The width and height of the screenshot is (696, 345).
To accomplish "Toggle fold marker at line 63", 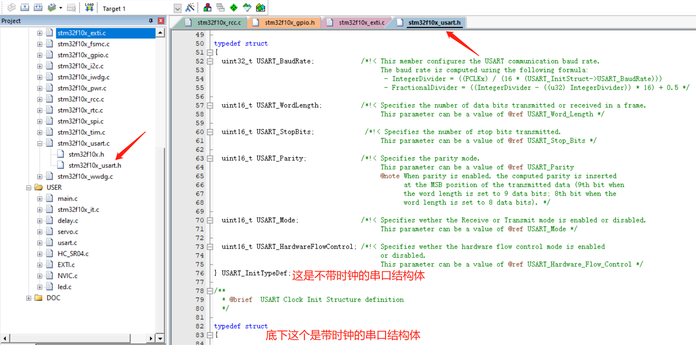I will click(210, 159).
